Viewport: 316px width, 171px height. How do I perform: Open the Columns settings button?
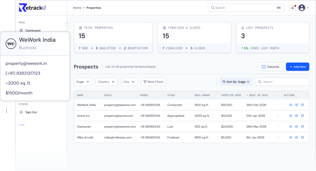pyautogui.click(x=270, y=67)
